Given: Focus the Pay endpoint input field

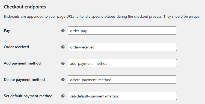Looking at the screenshot, I should pyautogui.click(x=122, y=30).
